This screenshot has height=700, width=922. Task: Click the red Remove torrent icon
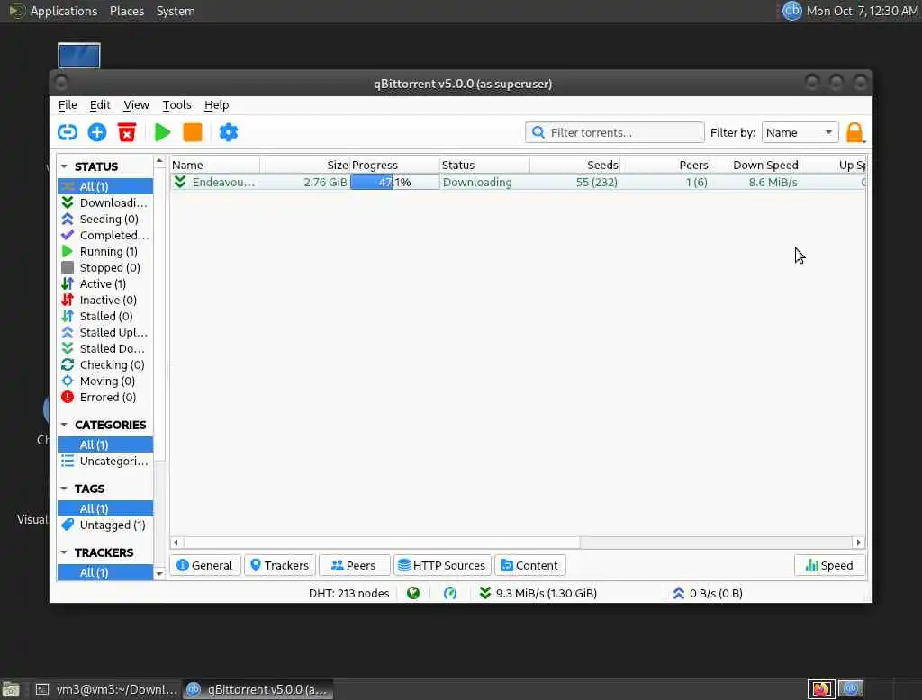[x=126, y=132]
